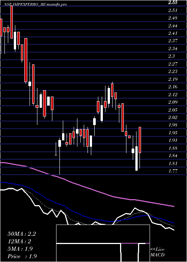Click the 2.02 price axis label
The height and width of the screenshot is (262, 187).
(173, 117)
